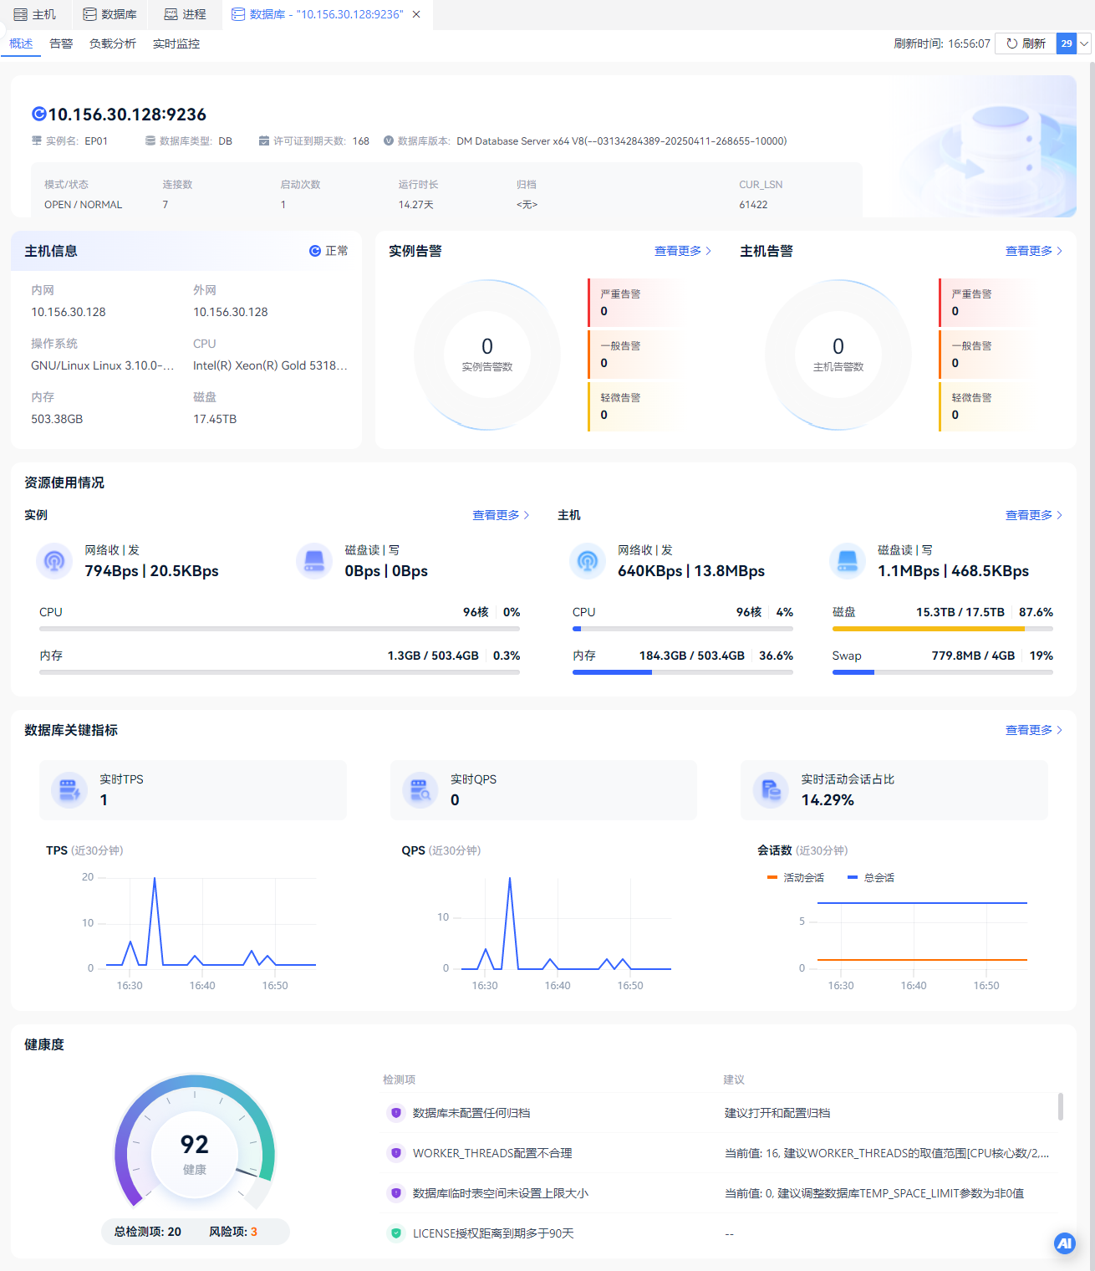Click the 实时TPS metric icon
Viewport: 1095px width, 1271px height.
pos(69,789)
